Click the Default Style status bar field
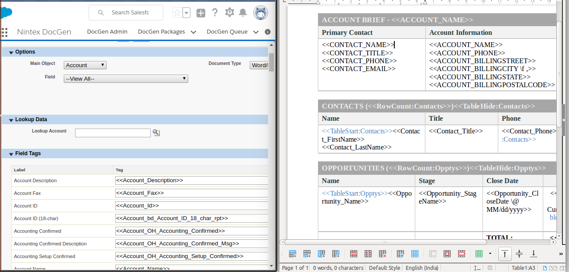This screenshot has width=569, height=272. click(384, 268)
